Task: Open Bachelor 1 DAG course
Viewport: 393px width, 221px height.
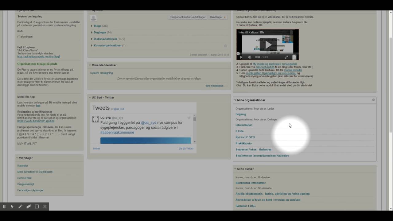Action: point(245,206)
